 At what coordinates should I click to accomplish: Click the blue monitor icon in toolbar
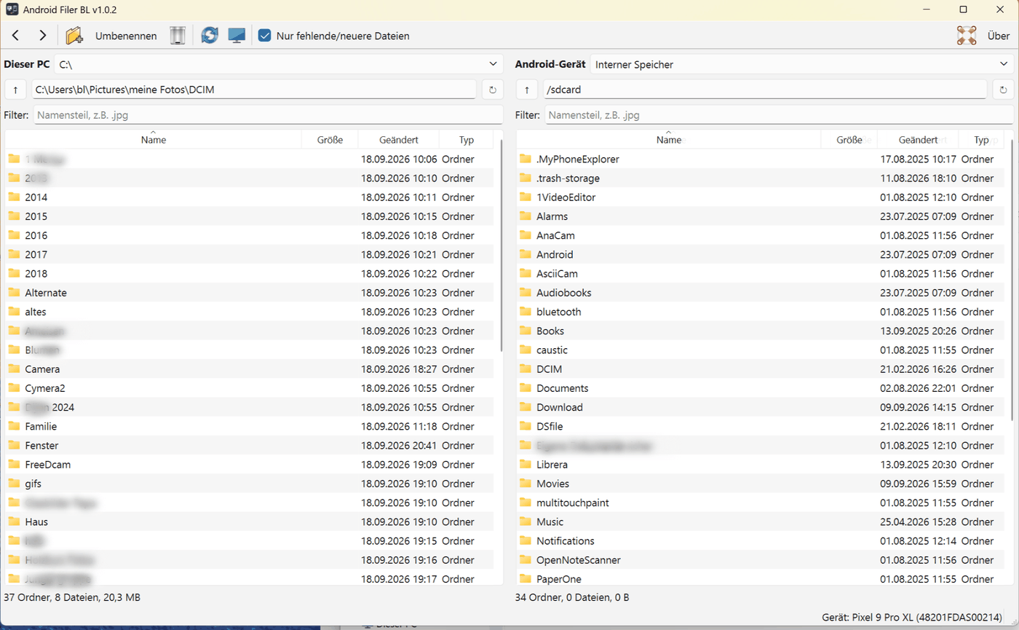(x=236, y=35)
